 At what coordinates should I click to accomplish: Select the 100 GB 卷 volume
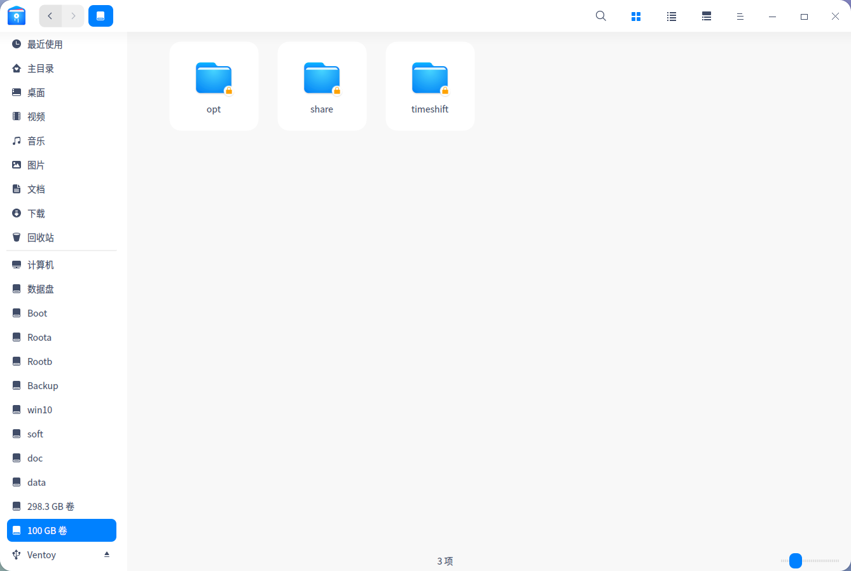[62, 531]
